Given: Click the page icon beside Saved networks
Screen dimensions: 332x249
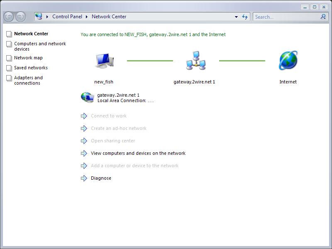Looking at the screenshot, I should point(9,68).
